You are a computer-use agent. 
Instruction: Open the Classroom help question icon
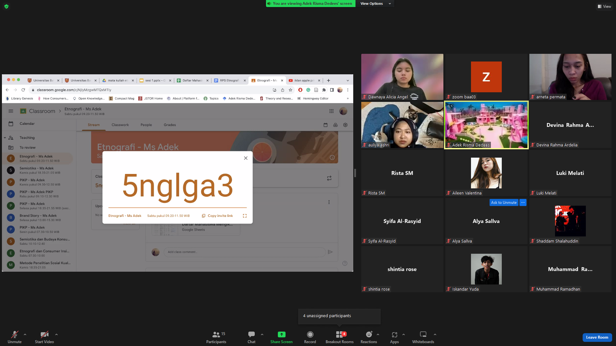345,263
